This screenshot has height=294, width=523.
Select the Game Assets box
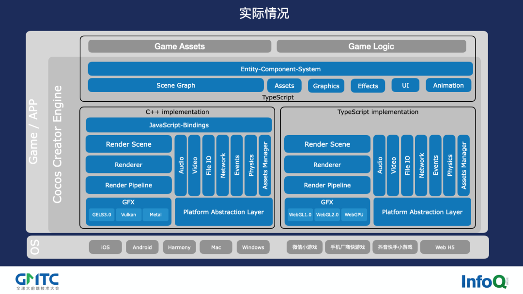click(x=180, y=46)
